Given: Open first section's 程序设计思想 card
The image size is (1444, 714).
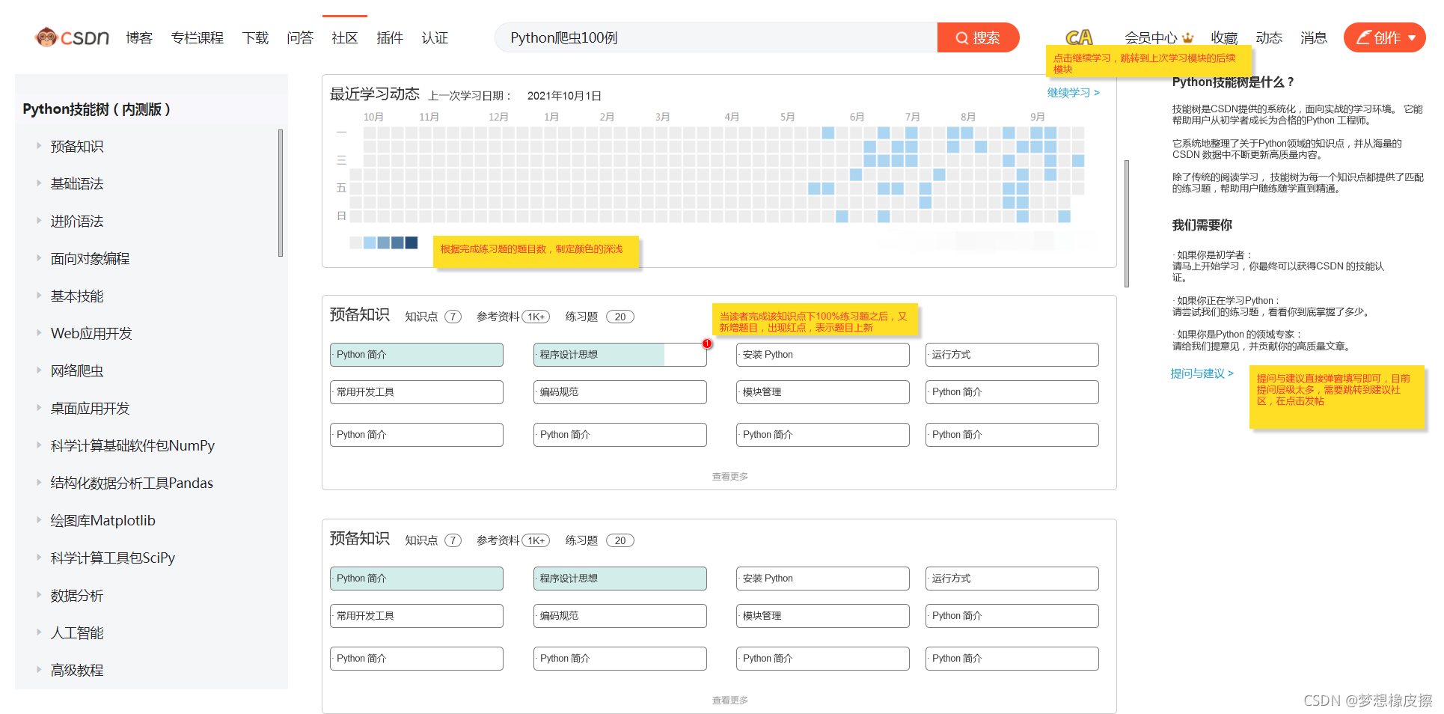Looking at the screenshot, I should pos(620,355).
